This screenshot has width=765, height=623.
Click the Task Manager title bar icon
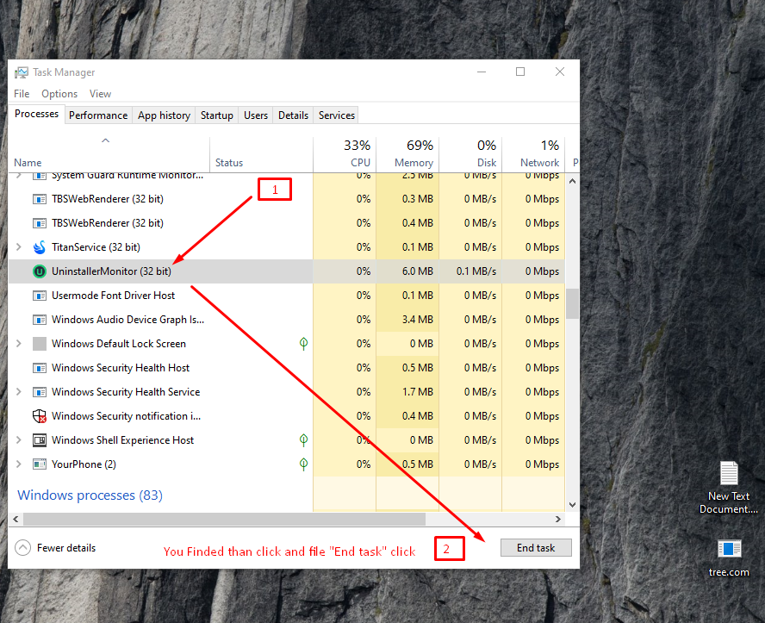21,72
